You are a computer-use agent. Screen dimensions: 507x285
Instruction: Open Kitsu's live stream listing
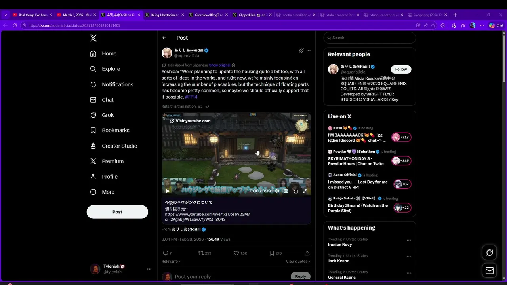click(x=370, y=135)
